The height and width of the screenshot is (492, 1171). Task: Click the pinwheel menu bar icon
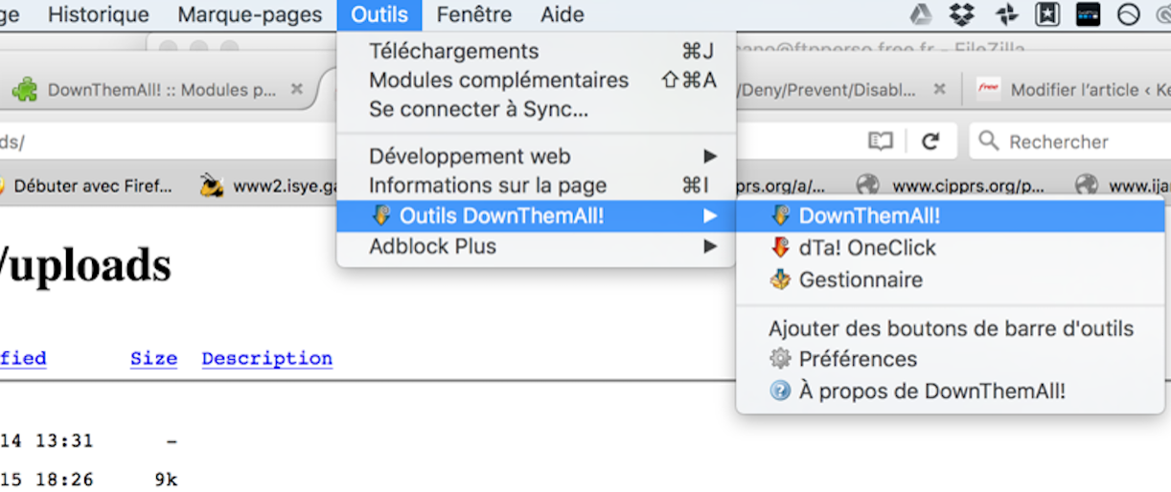pos(1006,14)
